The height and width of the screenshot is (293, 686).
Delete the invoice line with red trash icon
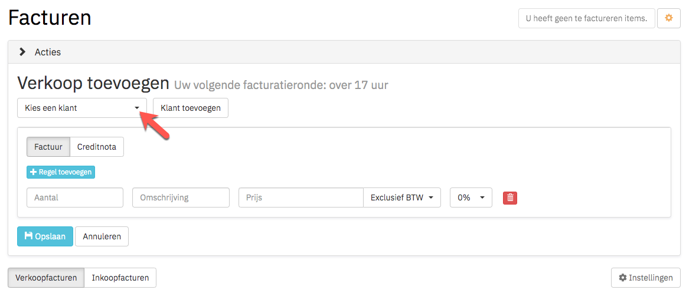click(x=510, y=198)
